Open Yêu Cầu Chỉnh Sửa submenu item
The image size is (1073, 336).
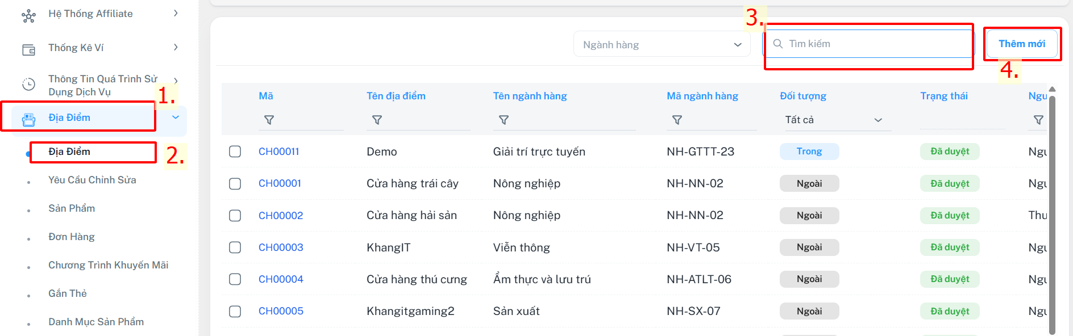tap(92, 180)
